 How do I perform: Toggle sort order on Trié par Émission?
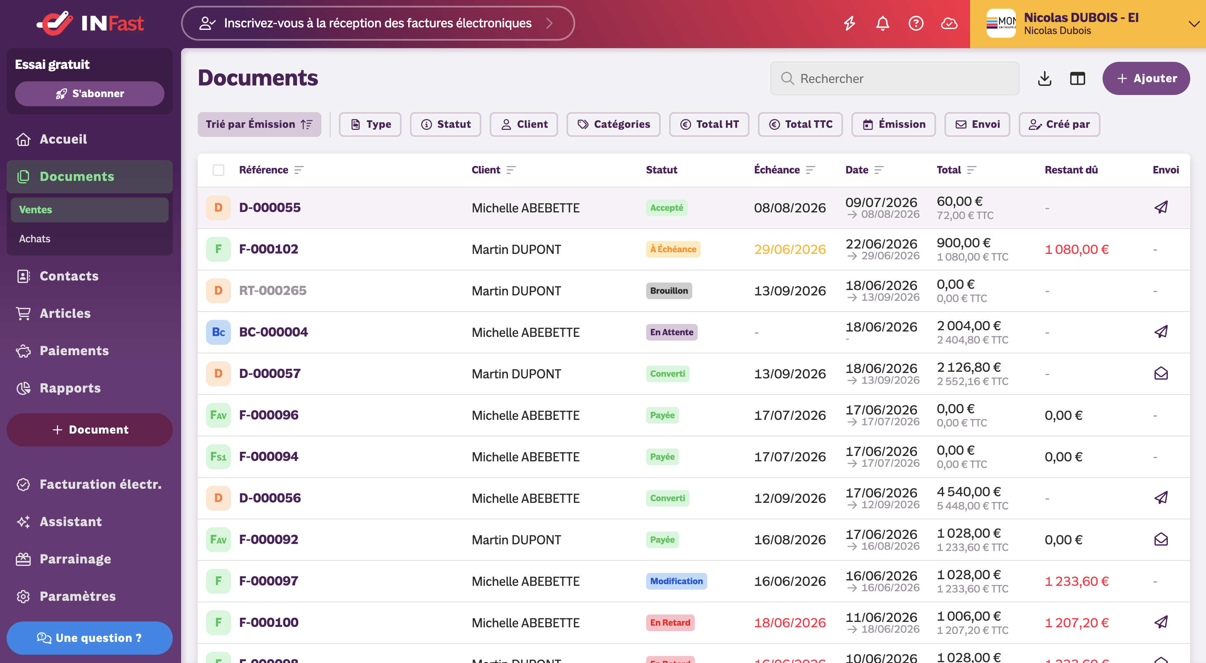(x=260, y=124)
